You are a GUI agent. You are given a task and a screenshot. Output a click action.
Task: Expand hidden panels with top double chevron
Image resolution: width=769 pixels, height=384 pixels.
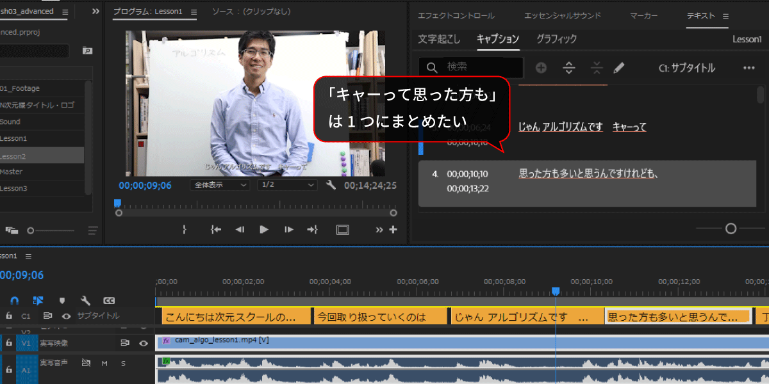click(x=96, y=12)
